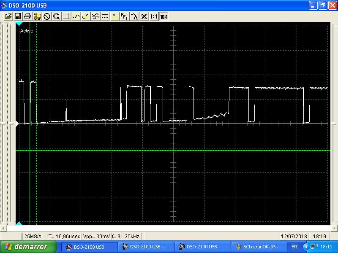Click the Print icon in toolbar

click(x=27, y=16)
